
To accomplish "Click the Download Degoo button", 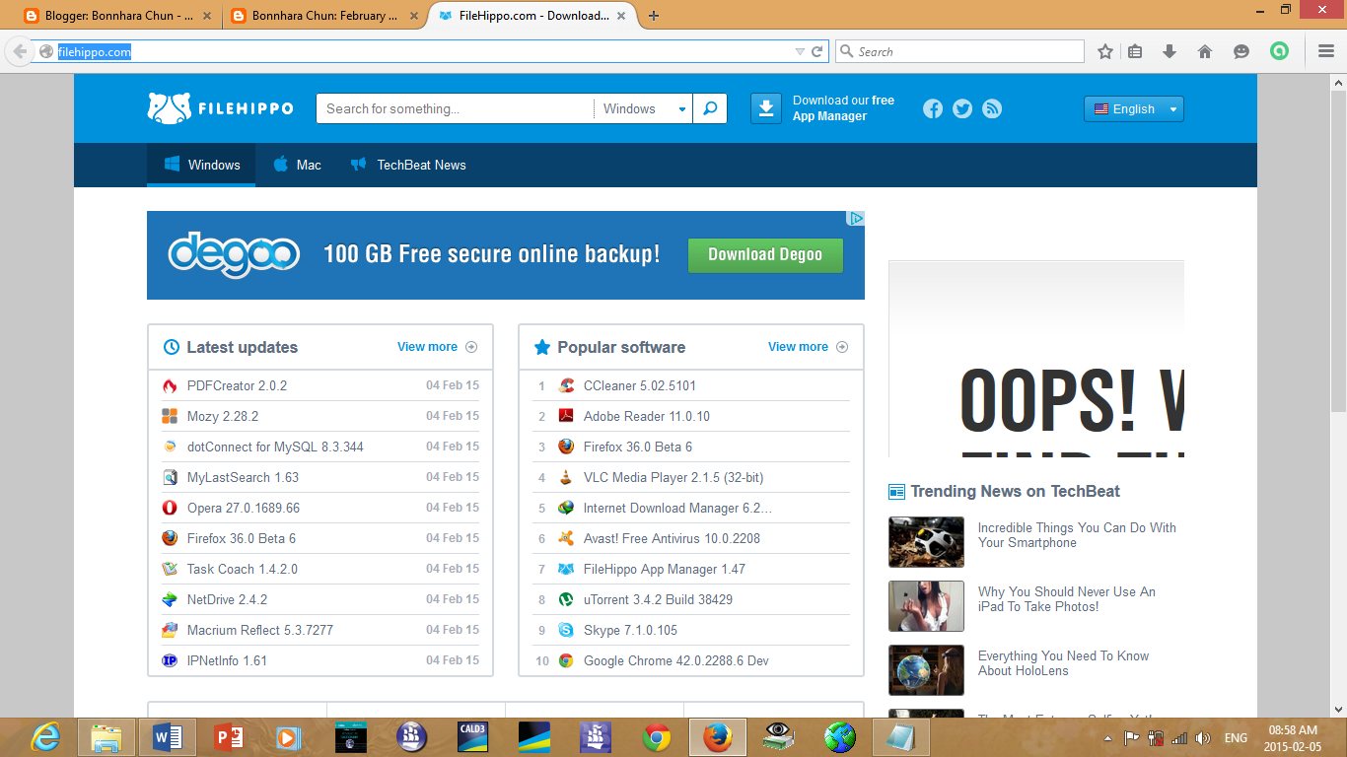I will tap(765, 254).
